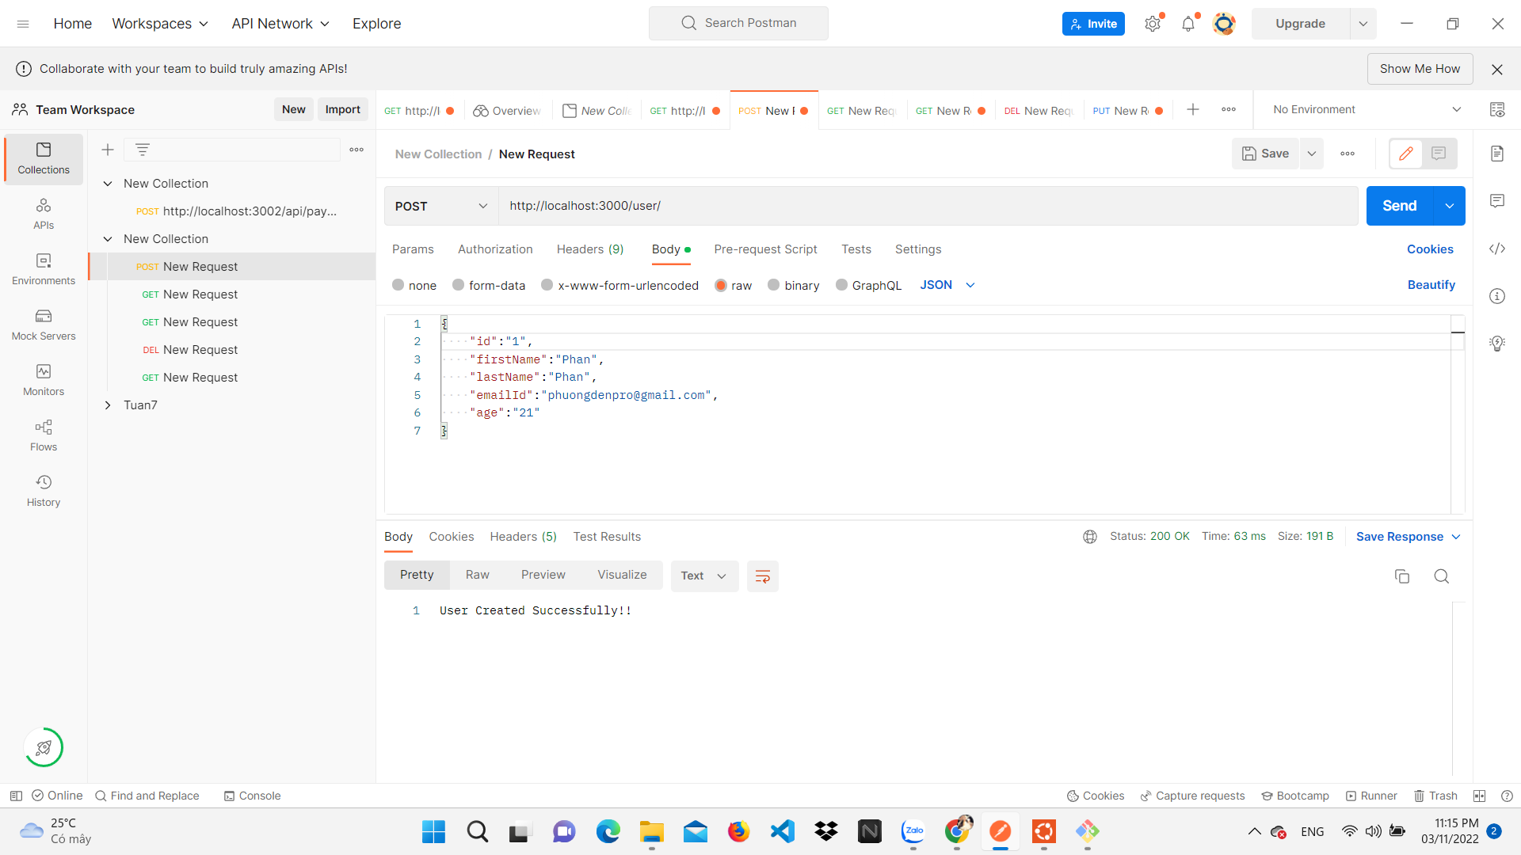Click the blue Send button
The height and width of the screenshot is (855, 1521).
pyautogui.click(x=1400, y=206)
